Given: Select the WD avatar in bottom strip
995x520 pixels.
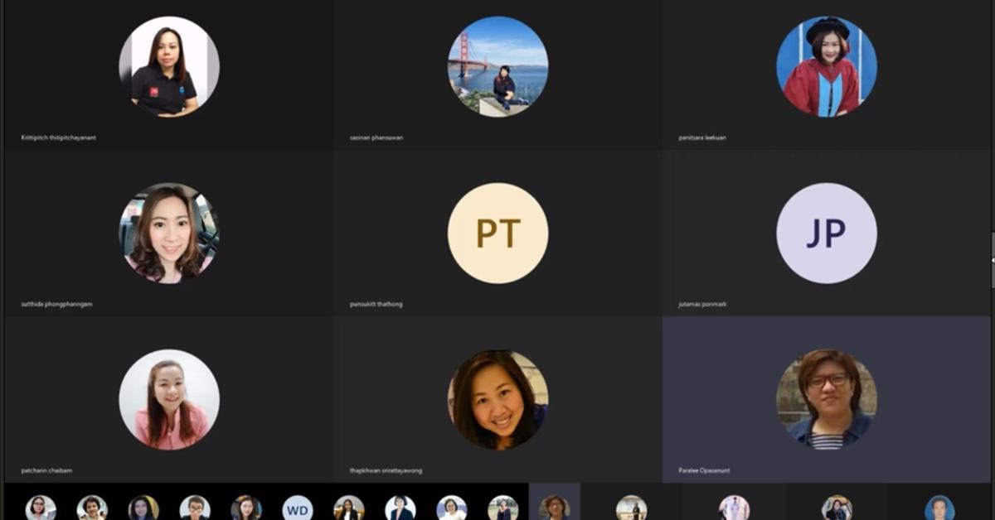Looking at the screenshot, I should pyautogui.click(x=298, y=508).
